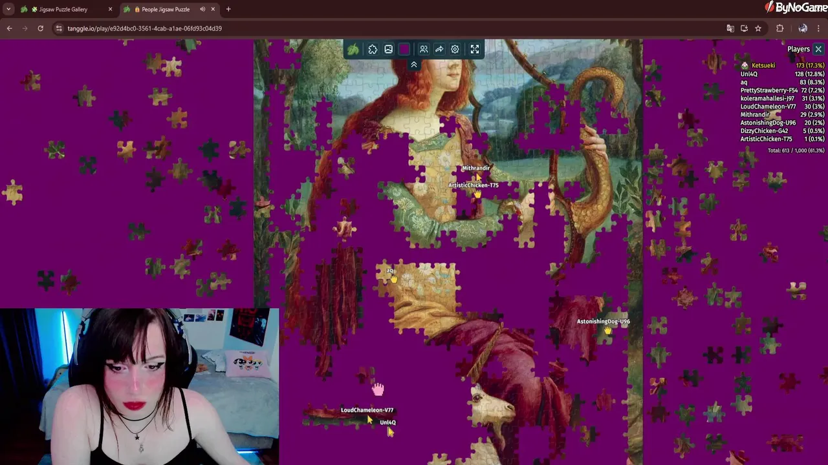Open a new browser tab
This screenshot has width=828, height=465.
click(228, 9)
